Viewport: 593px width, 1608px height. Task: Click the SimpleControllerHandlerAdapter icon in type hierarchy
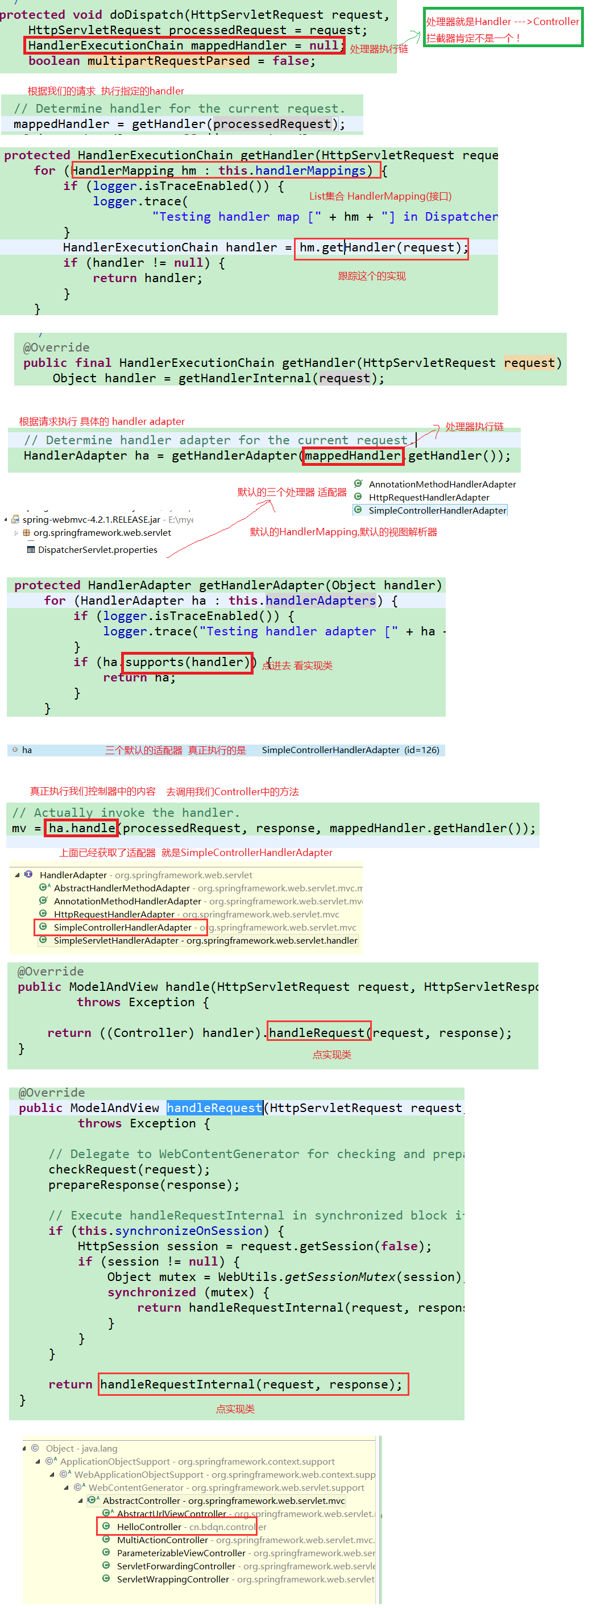[43, 927]
